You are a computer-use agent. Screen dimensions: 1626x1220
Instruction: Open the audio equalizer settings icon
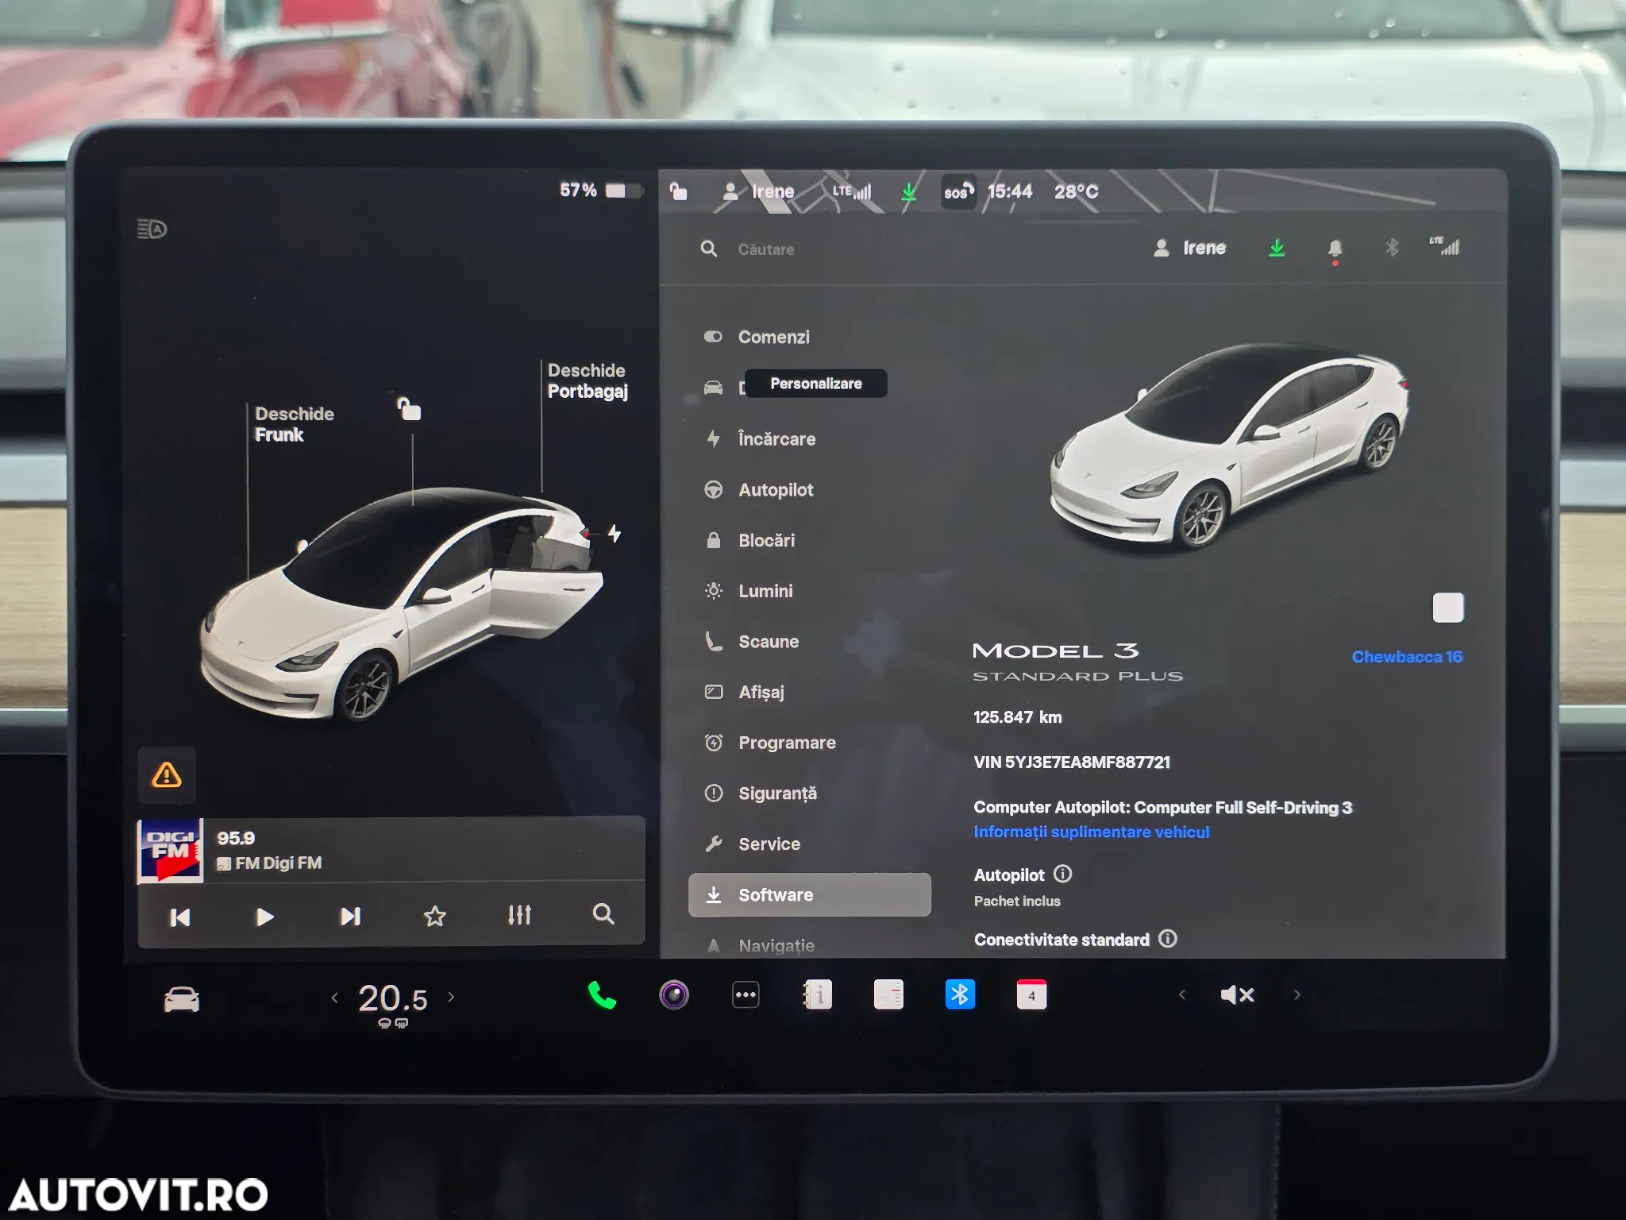click(x=519, y=915)
